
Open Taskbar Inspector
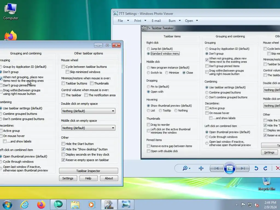(88, 171)
